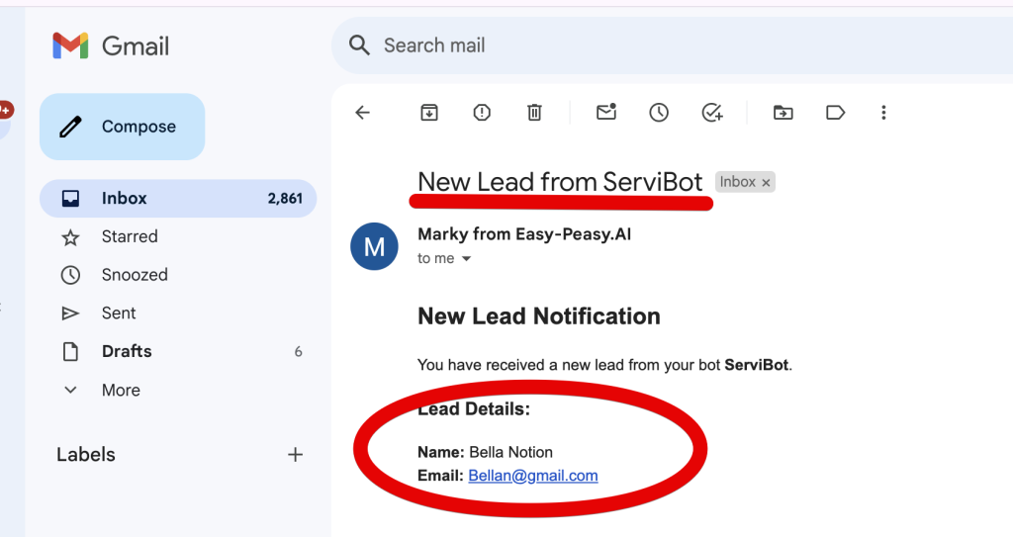Open the Move to folder icon

[783, 113]
